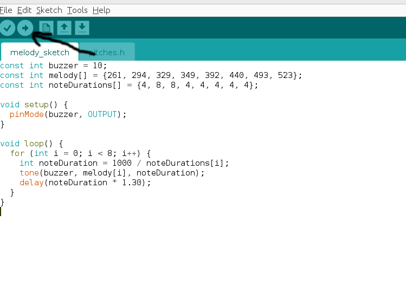This screenshot has height=299, width=406.
Task: Click the noteDurations[] array declaration line
Action: (x=129, y=85)
